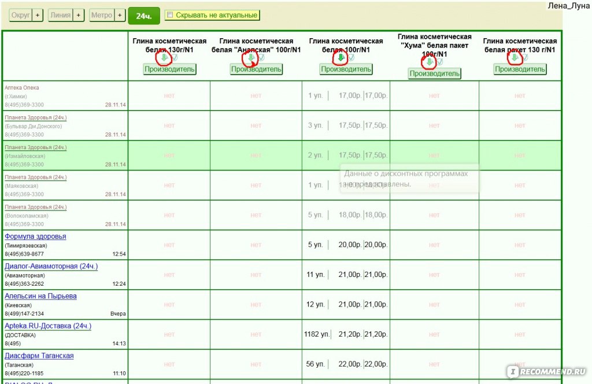
Task: Open the Апельсин на Пырьева link
Action: click(x=41, y=296)
